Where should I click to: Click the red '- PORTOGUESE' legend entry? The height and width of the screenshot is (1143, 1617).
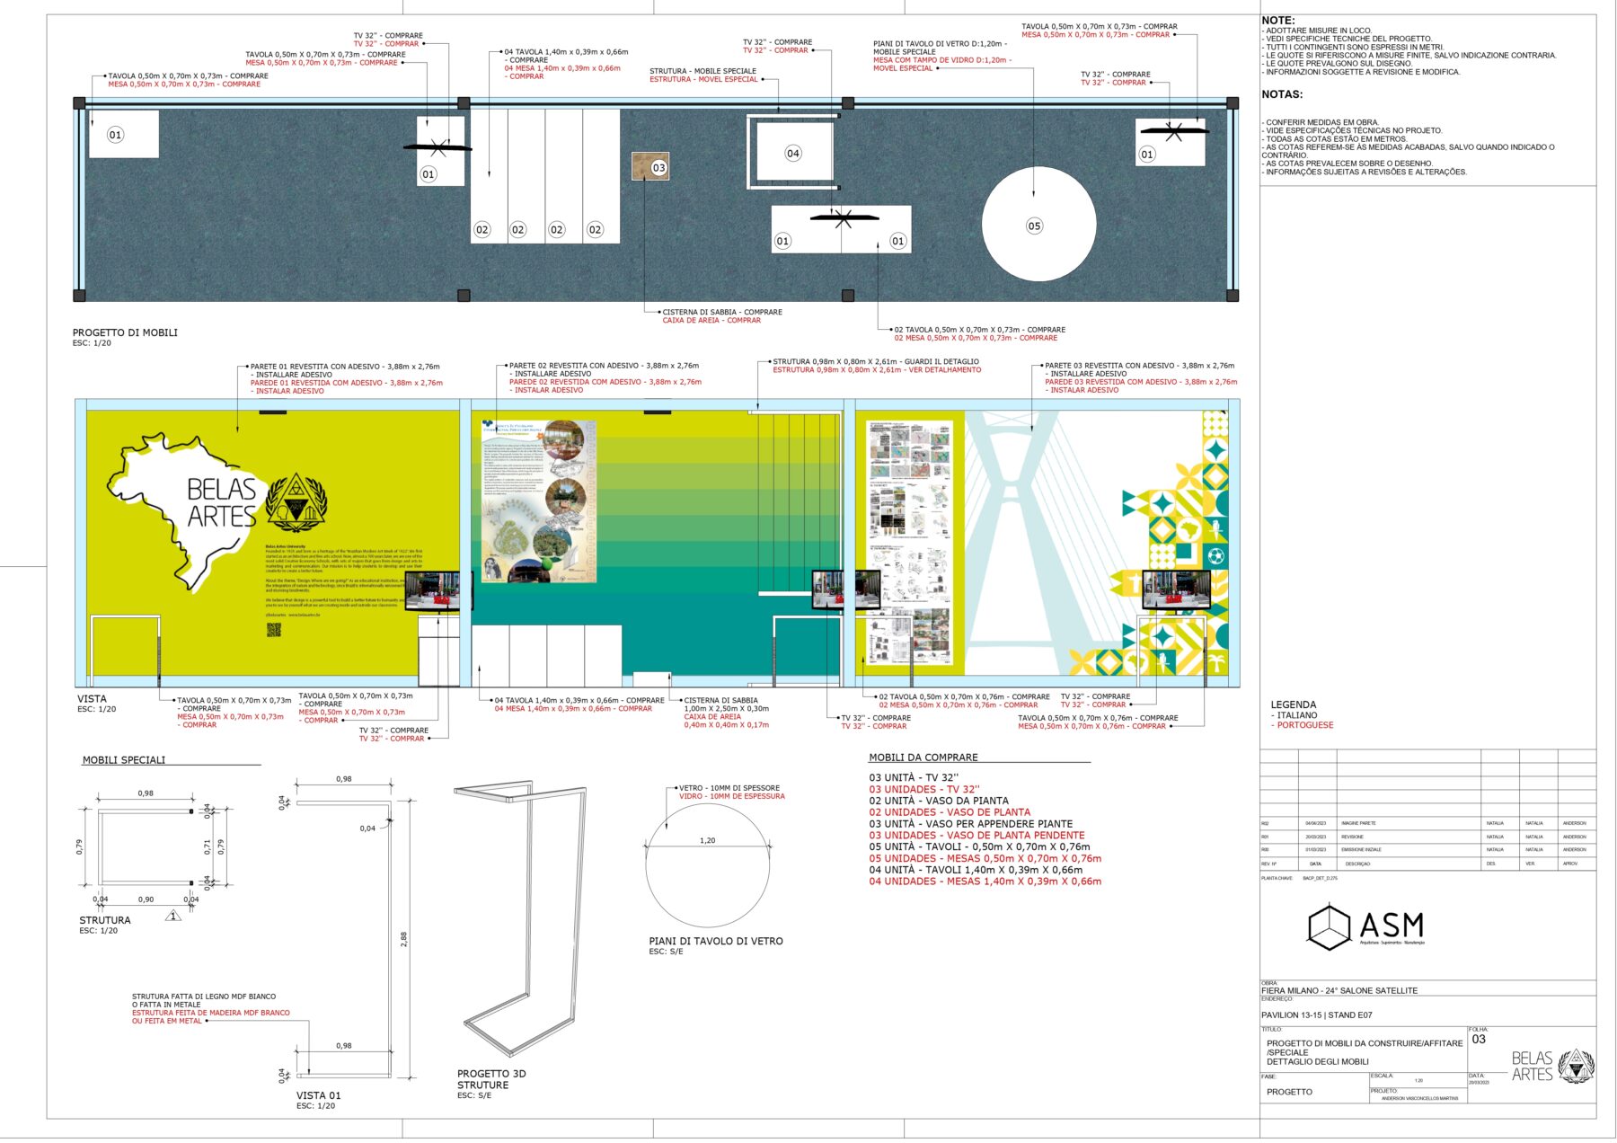(1302, 725)
